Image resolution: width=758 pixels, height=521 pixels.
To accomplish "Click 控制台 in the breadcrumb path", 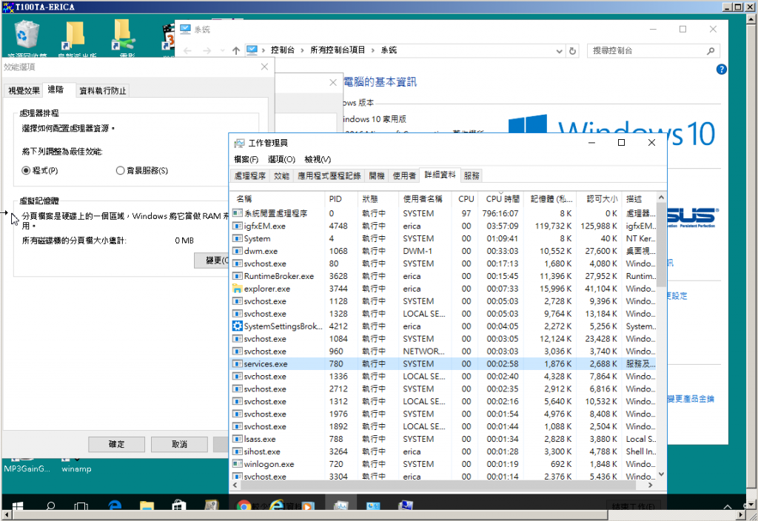I will [x=282, y=50].
